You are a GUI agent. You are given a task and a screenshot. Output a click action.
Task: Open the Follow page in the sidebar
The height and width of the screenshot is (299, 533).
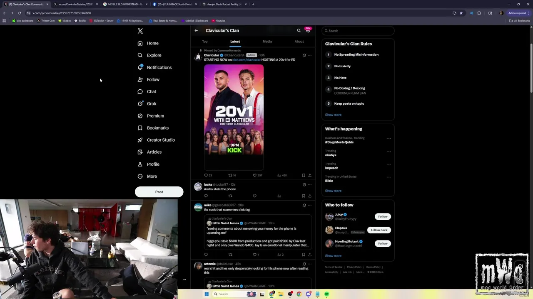pyautogui.click(x=149, y=79)
